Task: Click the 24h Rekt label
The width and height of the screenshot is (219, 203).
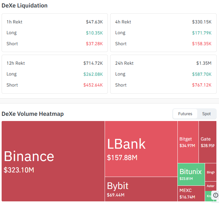Action: pyautogui.click(x=124, y=63)
